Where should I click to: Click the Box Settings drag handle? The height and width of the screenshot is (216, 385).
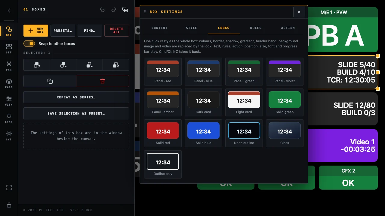pos(145,12)
